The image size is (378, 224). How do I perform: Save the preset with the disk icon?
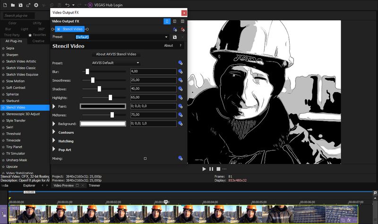coord(175,37)
